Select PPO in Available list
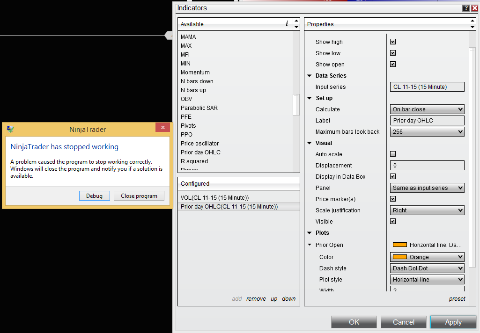480x333 pixels. coord(186,134)
